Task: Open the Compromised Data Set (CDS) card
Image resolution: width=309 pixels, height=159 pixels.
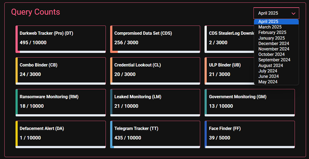Action: (155, 39)
